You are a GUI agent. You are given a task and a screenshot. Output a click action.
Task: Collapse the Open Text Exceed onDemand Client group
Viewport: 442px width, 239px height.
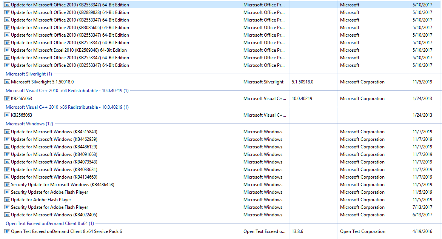coord(50,223)
